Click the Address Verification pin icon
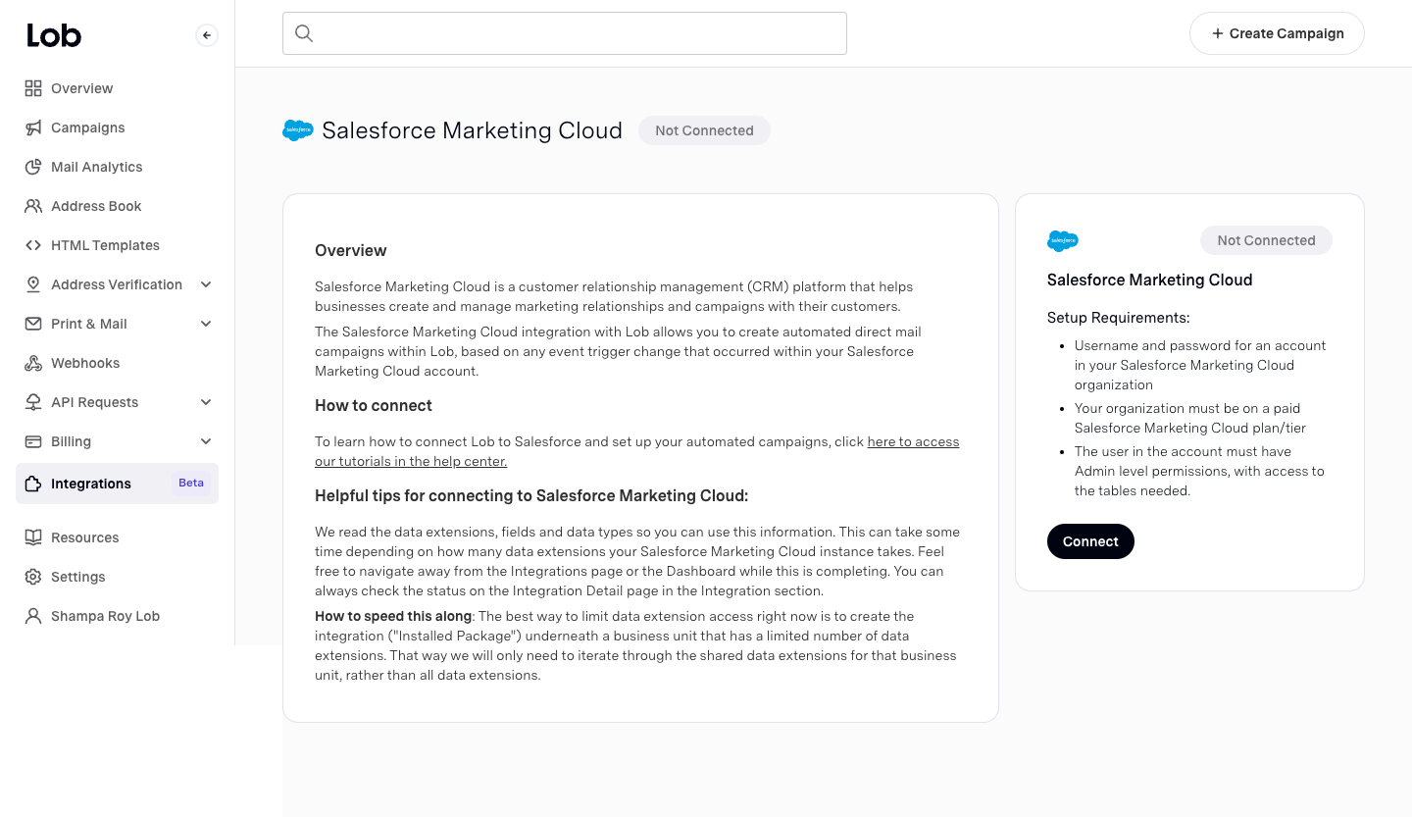 [x=33, y=284]
